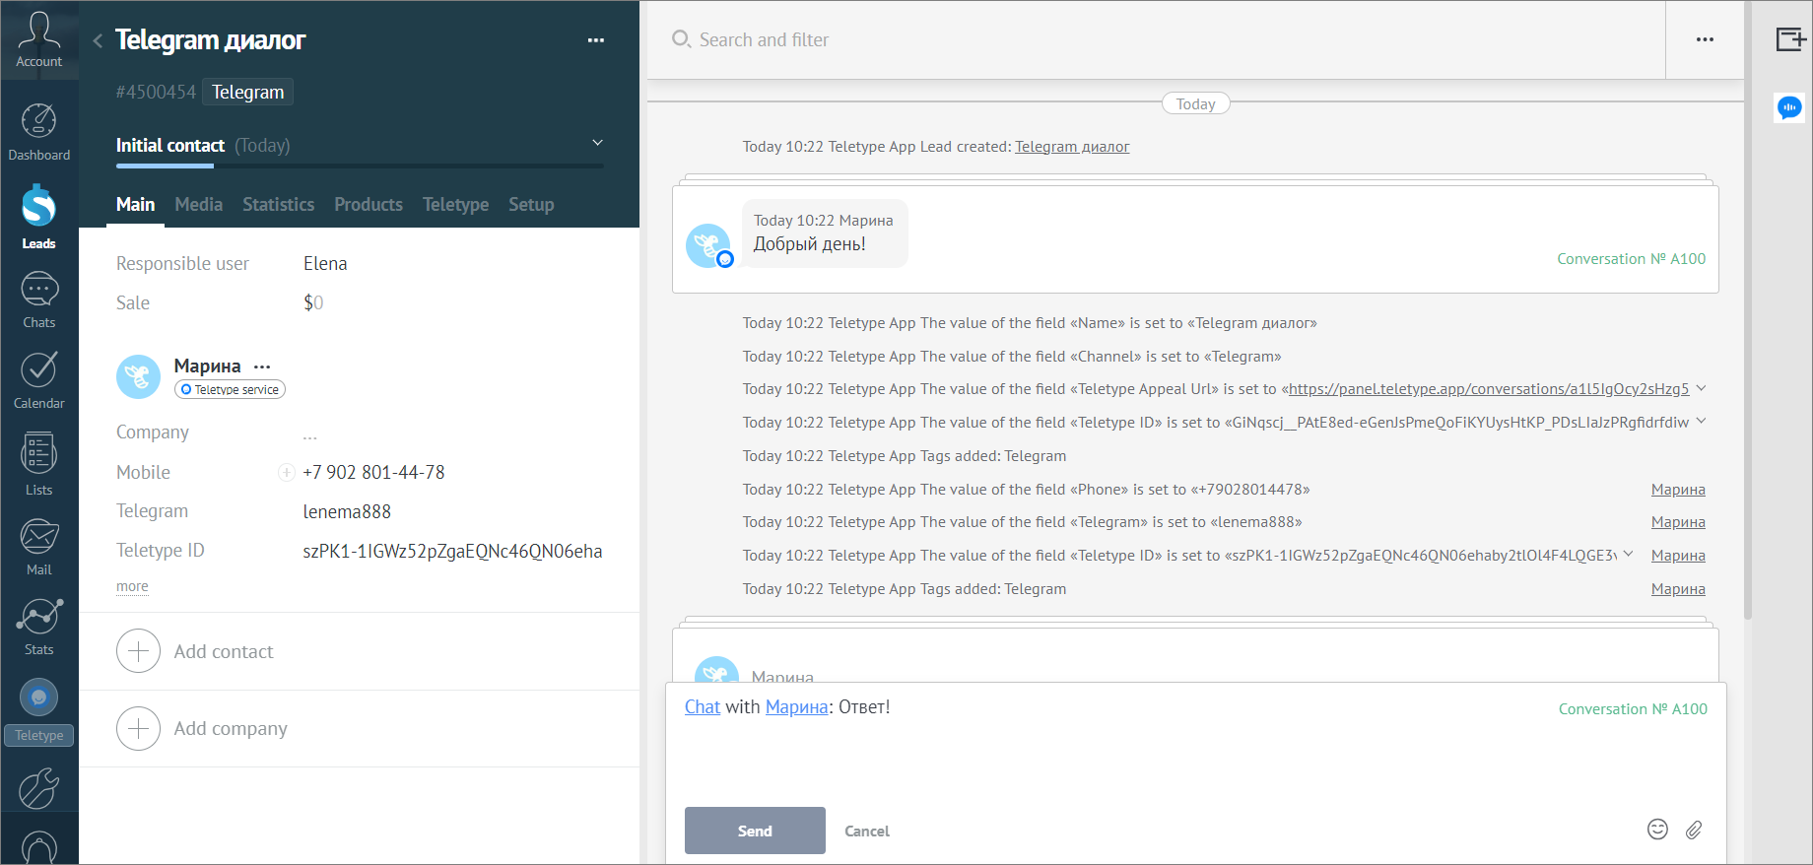Expand the Initial contact stage dropdown
This screenshot has width=1813, height=865.
coord(597,144)
